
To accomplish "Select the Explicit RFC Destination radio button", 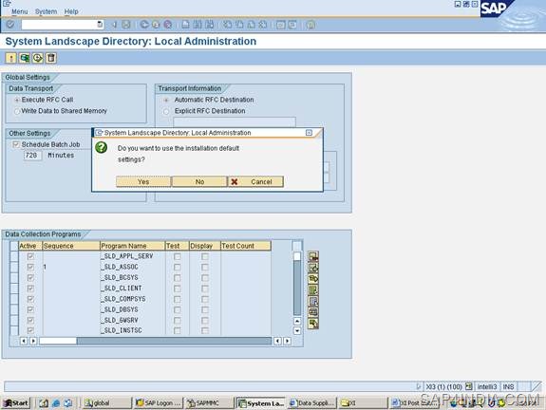I will [166, 111].
